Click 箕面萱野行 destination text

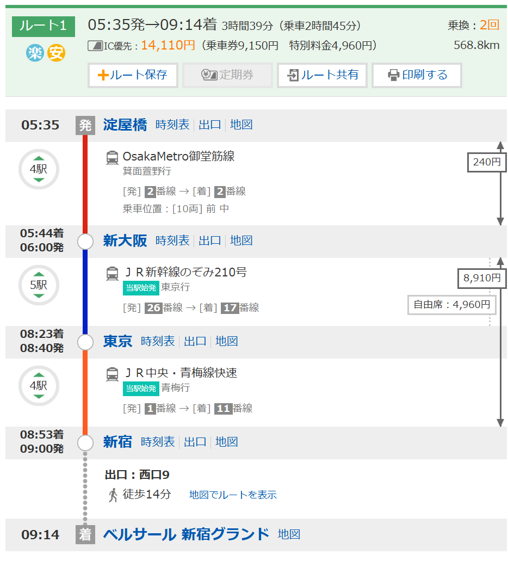tap(147, 171)
